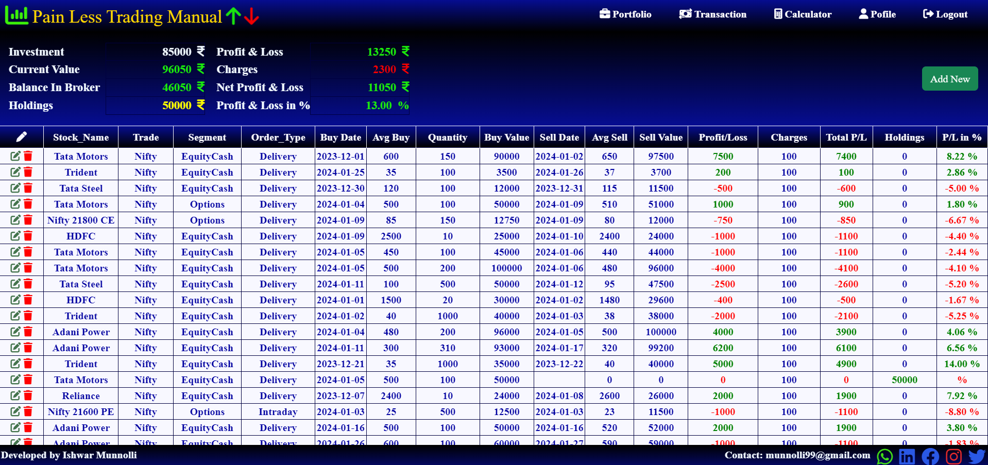Delete the Trident 2024-01-25 trade

[28, 172]
